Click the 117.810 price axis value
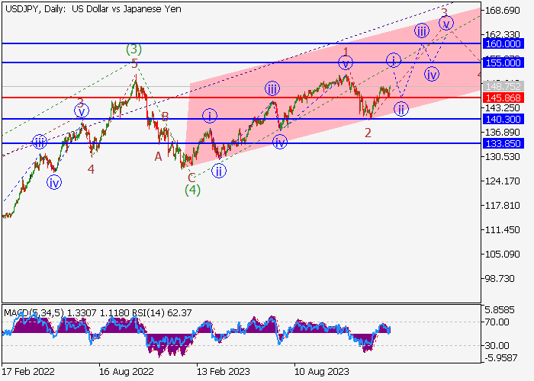Screen dimensions: 534x381 click(x=503, y=206)
